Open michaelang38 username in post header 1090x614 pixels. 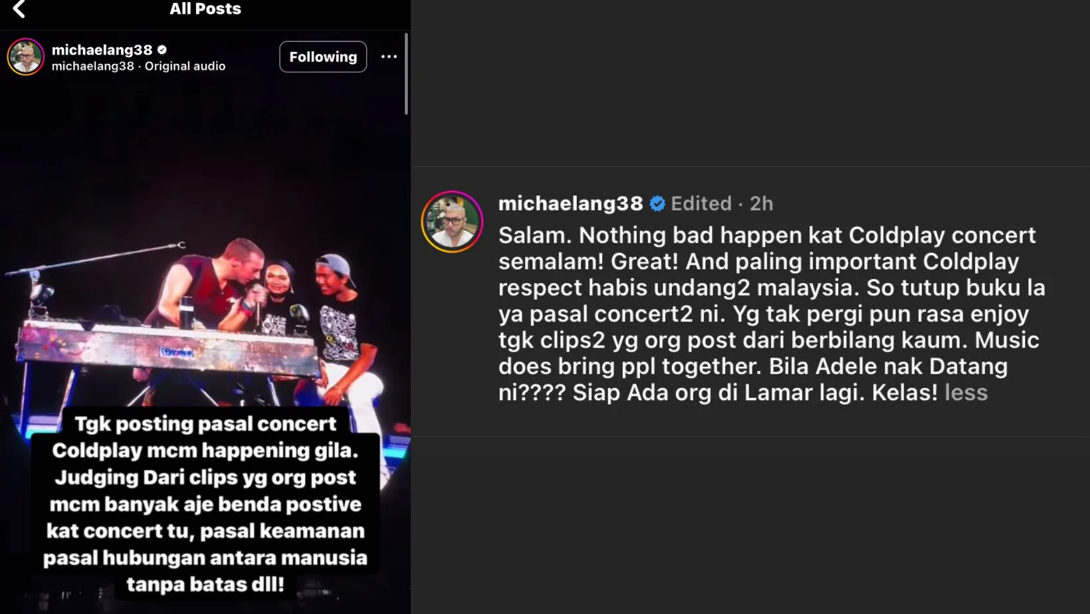pyautogui.click(x=102, y=50)
